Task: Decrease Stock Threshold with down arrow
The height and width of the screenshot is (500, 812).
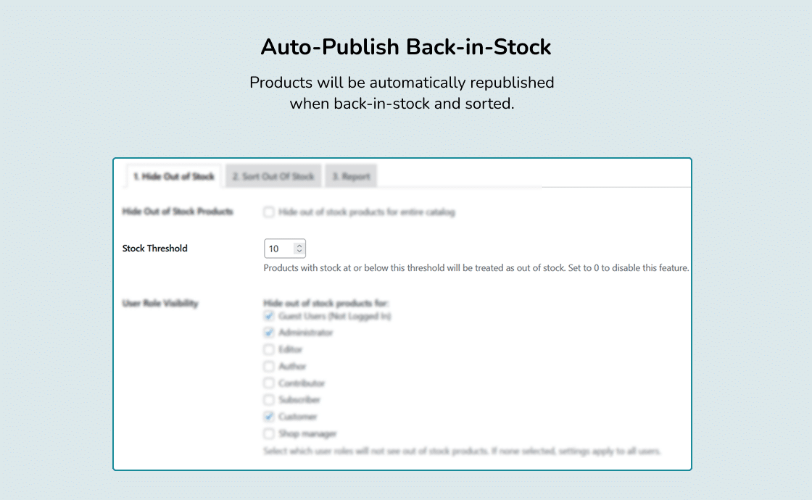Action: [299, 251]
